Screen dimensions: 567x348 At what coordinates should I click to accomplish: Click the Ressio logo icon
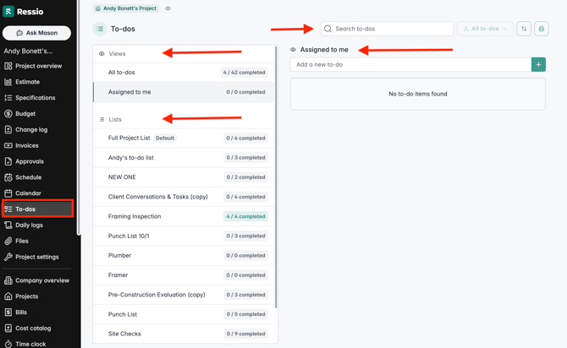(x=8, y=12)
